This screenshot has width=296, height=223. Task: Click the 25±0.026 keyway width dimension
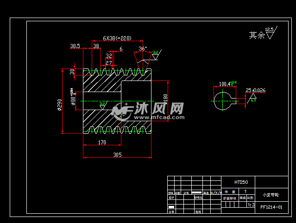256,90
